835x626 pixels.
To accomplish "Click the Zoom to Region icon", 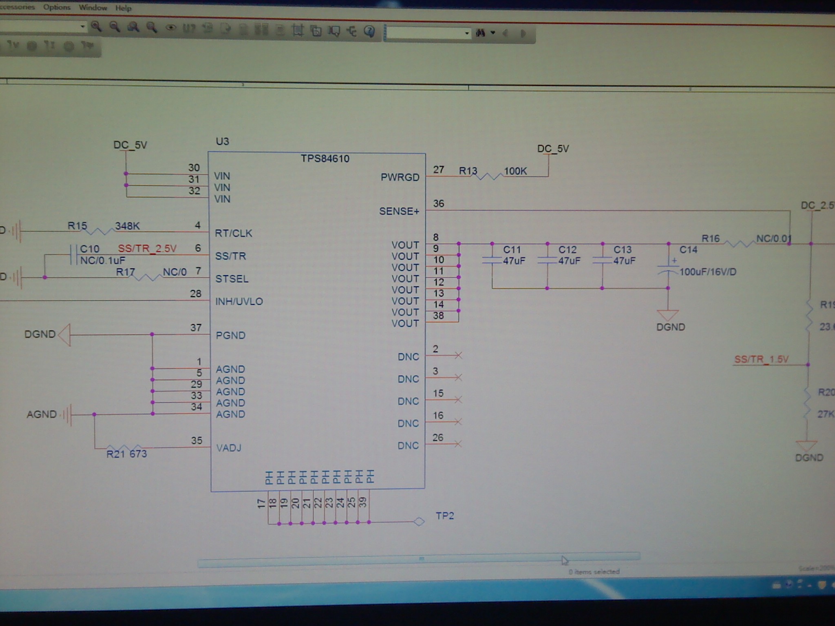I will [133, 27].
